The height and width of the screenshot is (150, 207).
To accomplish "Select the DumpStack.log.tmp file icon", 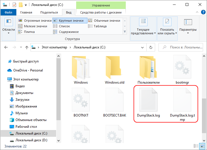I will tap(182, 100).
